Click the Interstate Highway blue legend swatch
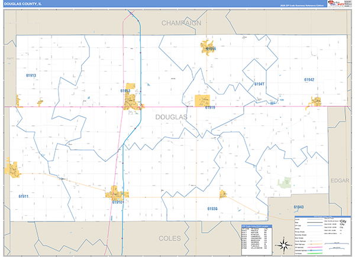The image size is (355, 257). (x=315, y=251)
